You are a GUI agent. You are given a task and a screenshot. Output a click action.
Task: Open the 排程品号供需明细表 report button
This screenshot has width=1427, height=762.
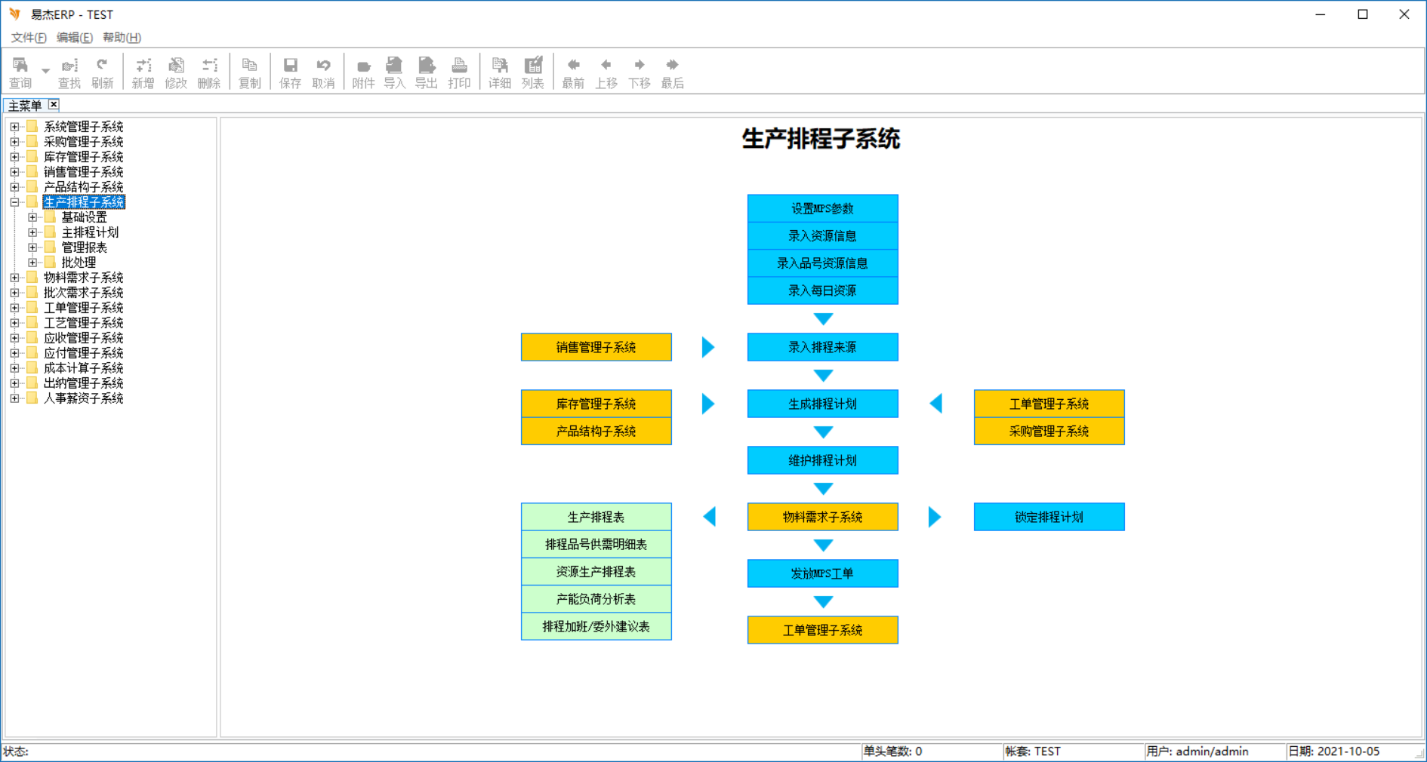coord(596,545)
